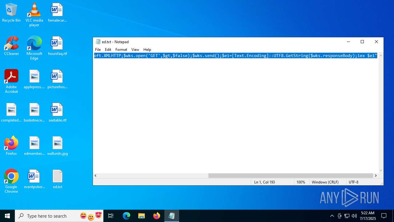Click the Notepad title bar app icon
394x222 pixels.
[x=98, y=42]
